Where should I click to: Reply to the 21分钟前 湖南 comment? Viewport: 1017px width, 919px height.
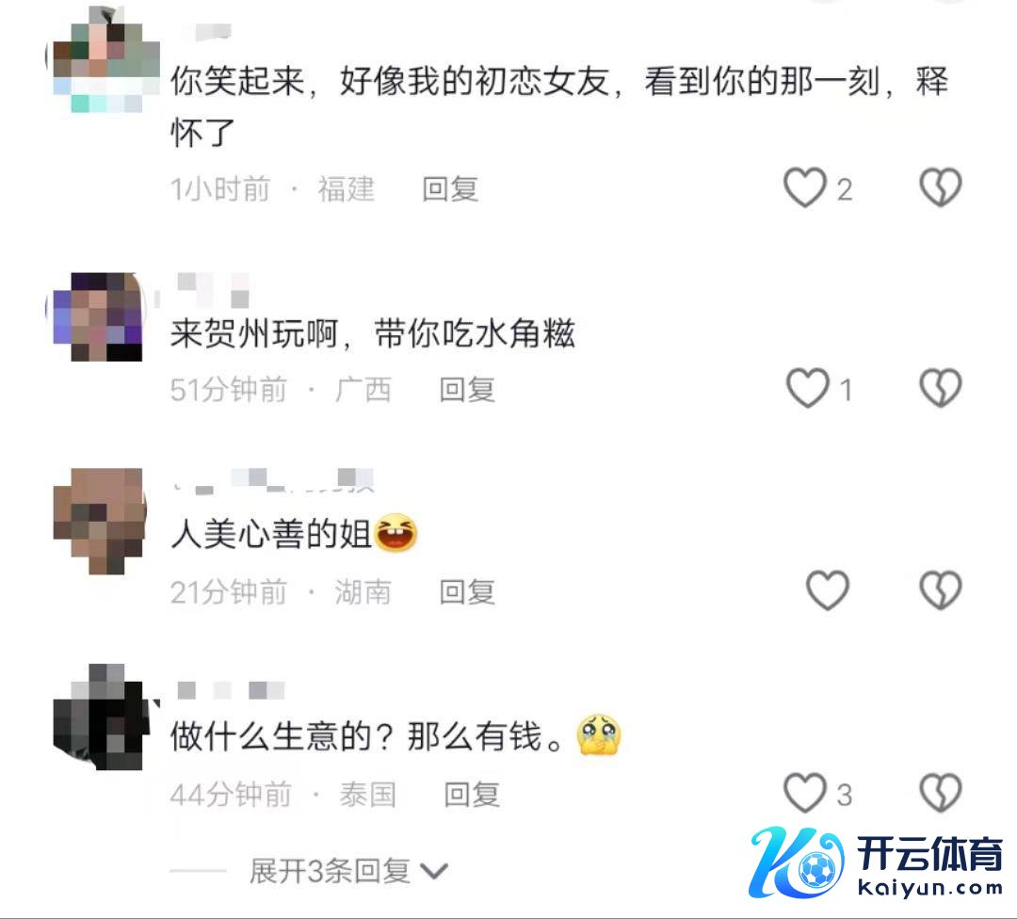[467, 592]
